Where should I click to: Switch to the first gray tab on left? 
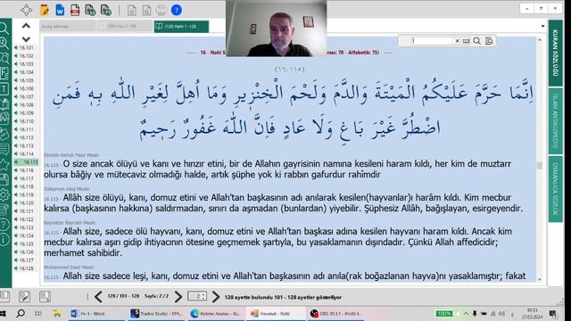point(68,26)
